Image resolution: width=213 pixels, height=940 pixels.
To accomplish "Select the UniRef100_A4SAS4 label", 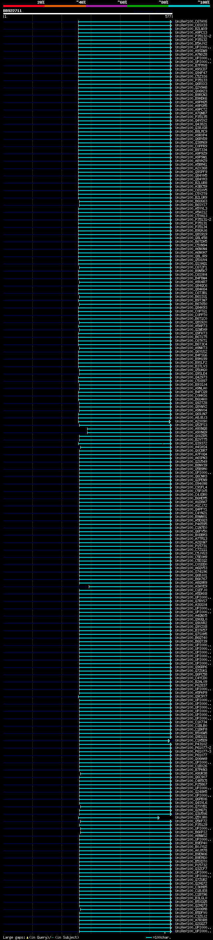I will coord(191,446).
